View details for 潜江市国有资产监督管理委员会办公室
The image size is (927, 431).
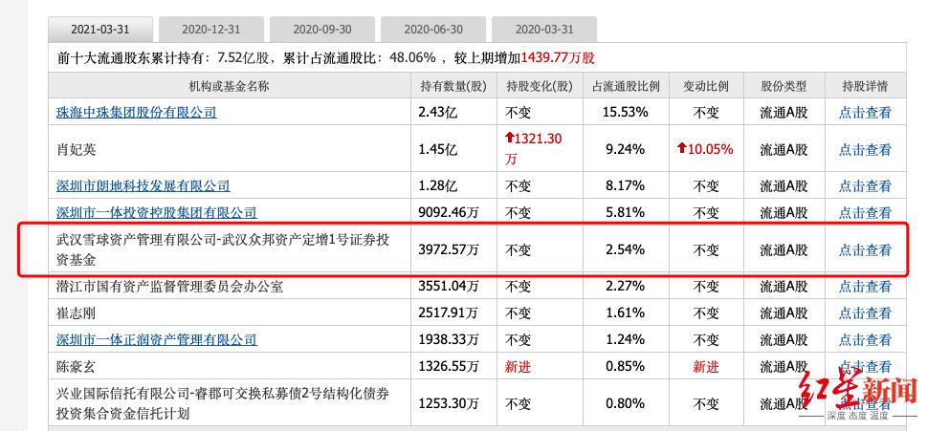click(865, 286)
